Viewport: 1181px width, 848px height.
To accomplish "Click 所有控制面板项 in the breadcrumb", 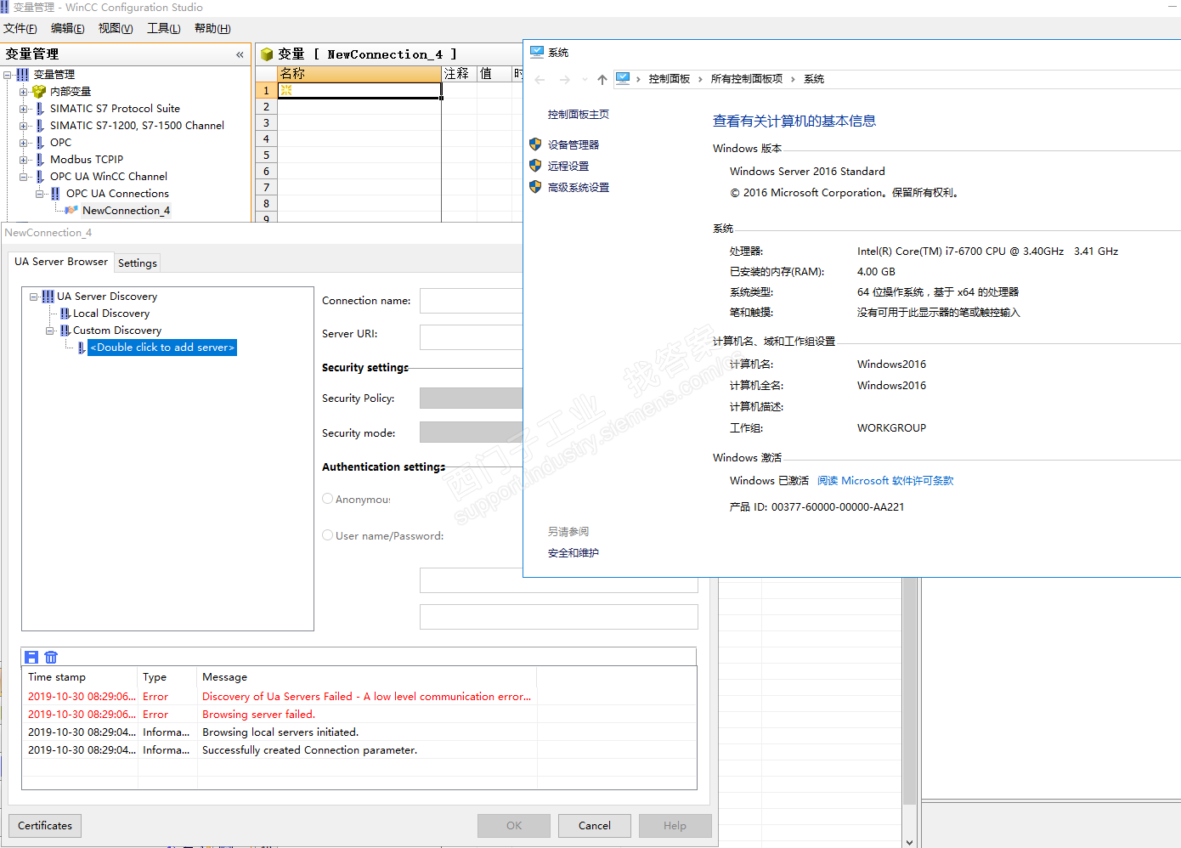I will coord(747,79).
